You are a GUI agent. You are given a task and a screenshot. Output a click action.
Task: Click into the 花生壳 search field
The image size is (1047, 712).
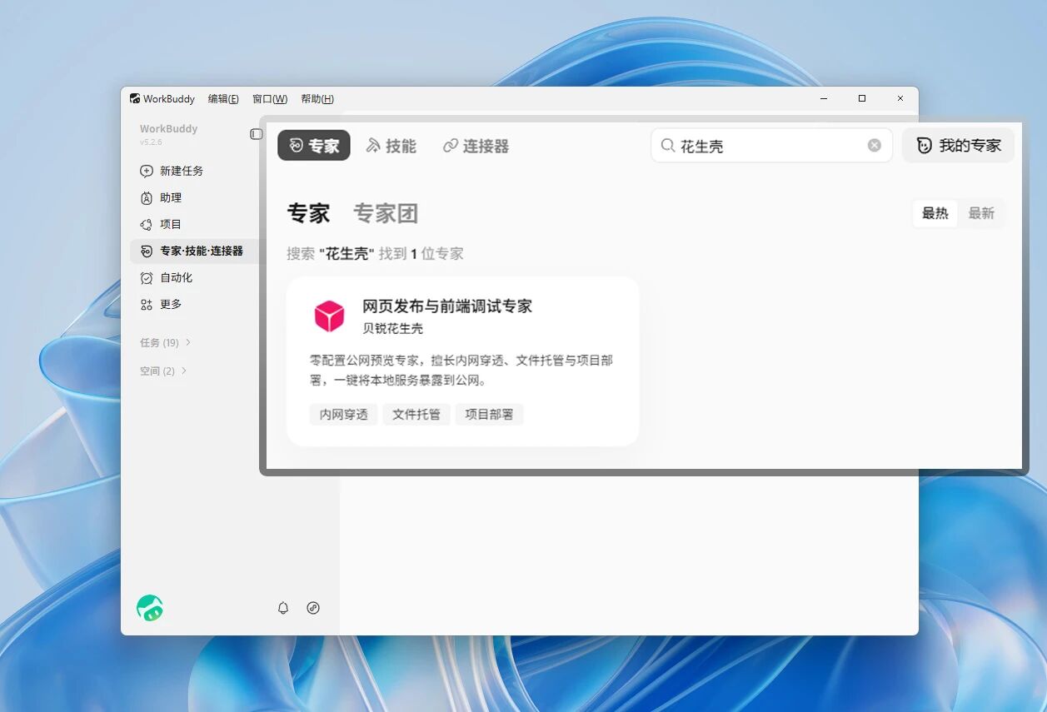[x=771, y=145]
